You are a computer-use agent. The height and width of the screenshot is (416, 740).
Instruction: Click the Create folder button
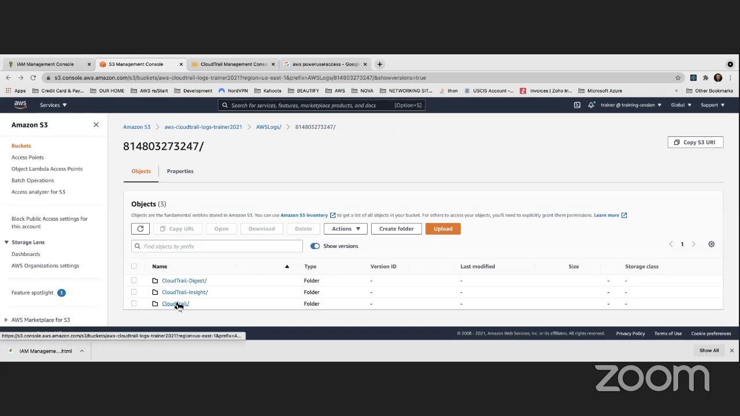(397, 229)
